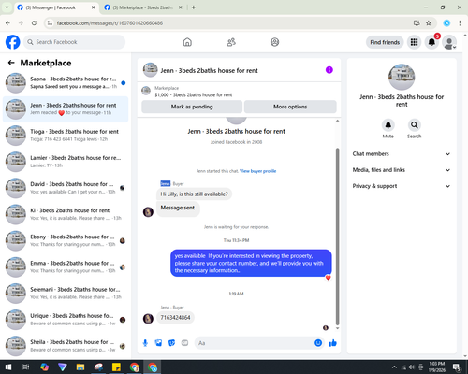The image size is (468, 374).
Task: Send a voice clip with microphone icon
Action: [x=145, y=343]
